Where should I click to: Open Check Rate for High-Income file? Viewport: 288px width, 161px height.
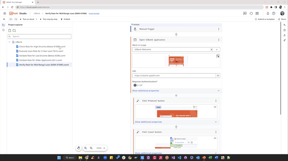click(41, 47)
